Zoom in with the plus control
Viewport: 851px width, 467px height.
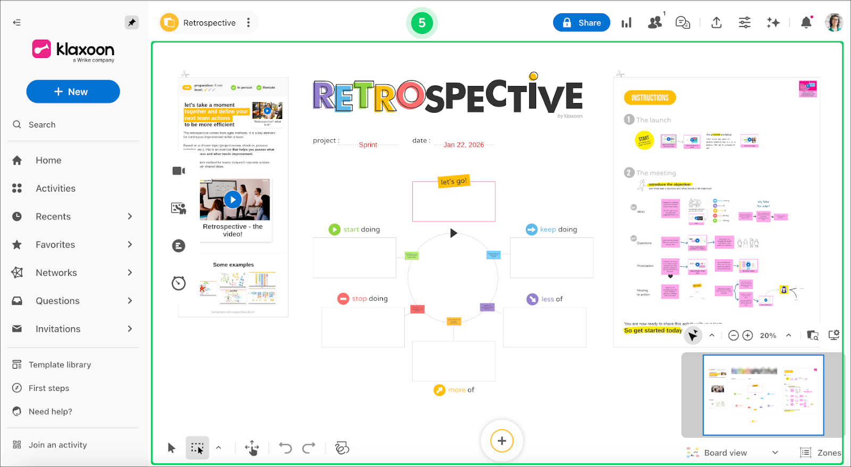tap(747, 335)
